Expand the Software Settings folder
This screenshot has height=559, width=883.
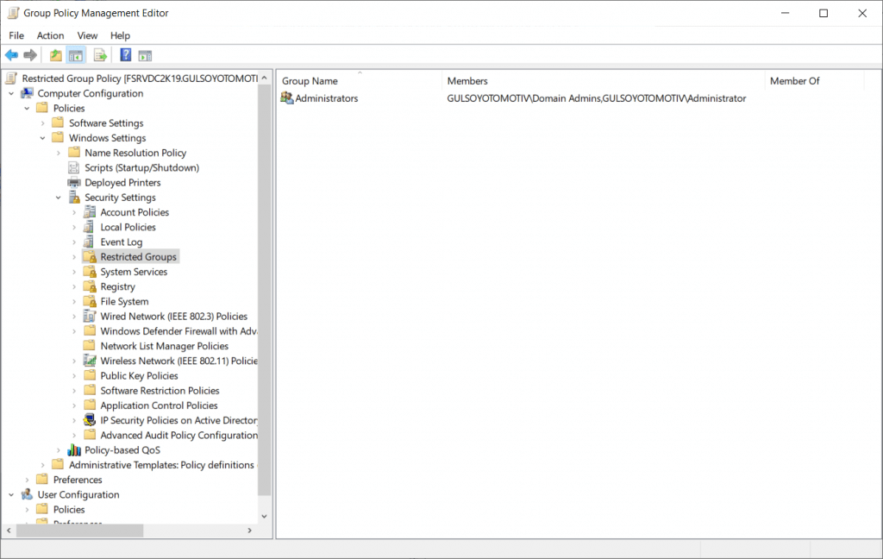43,123
